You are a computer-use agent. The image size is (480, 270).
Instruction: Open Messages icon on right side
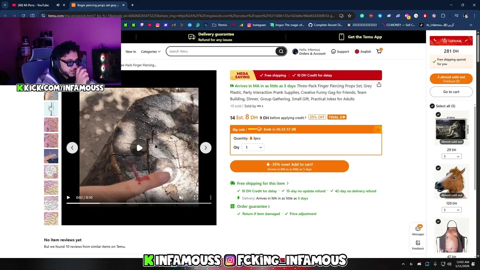(418, 230)
